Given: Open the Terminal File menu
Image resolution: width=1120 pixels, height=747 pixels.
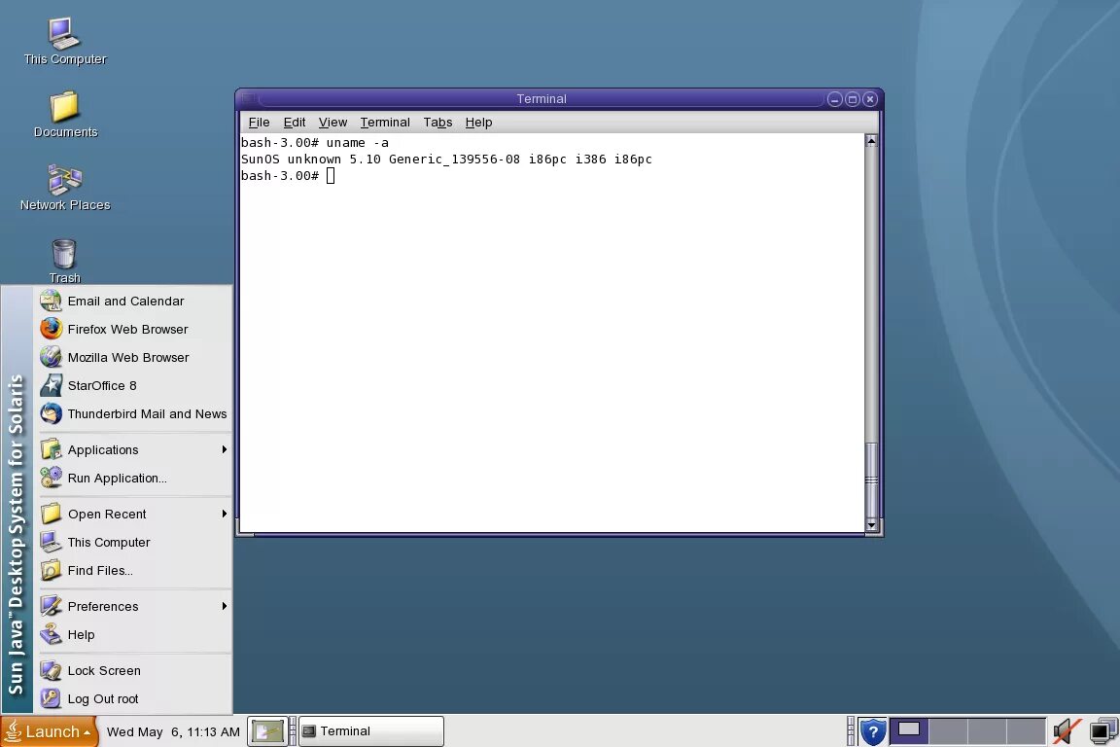Looking at the screenshot, I should 259,123.
